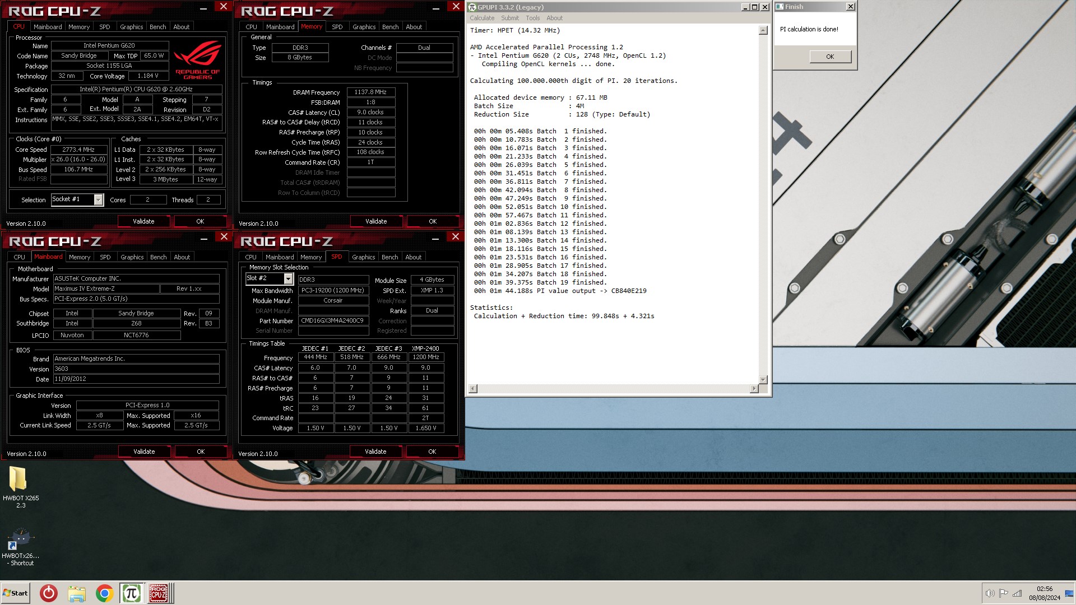Expand the Slot #2 memory slot dropdown
Image resolution: width=1076 pixels, height=605 pixels.
tap(288, 278)
